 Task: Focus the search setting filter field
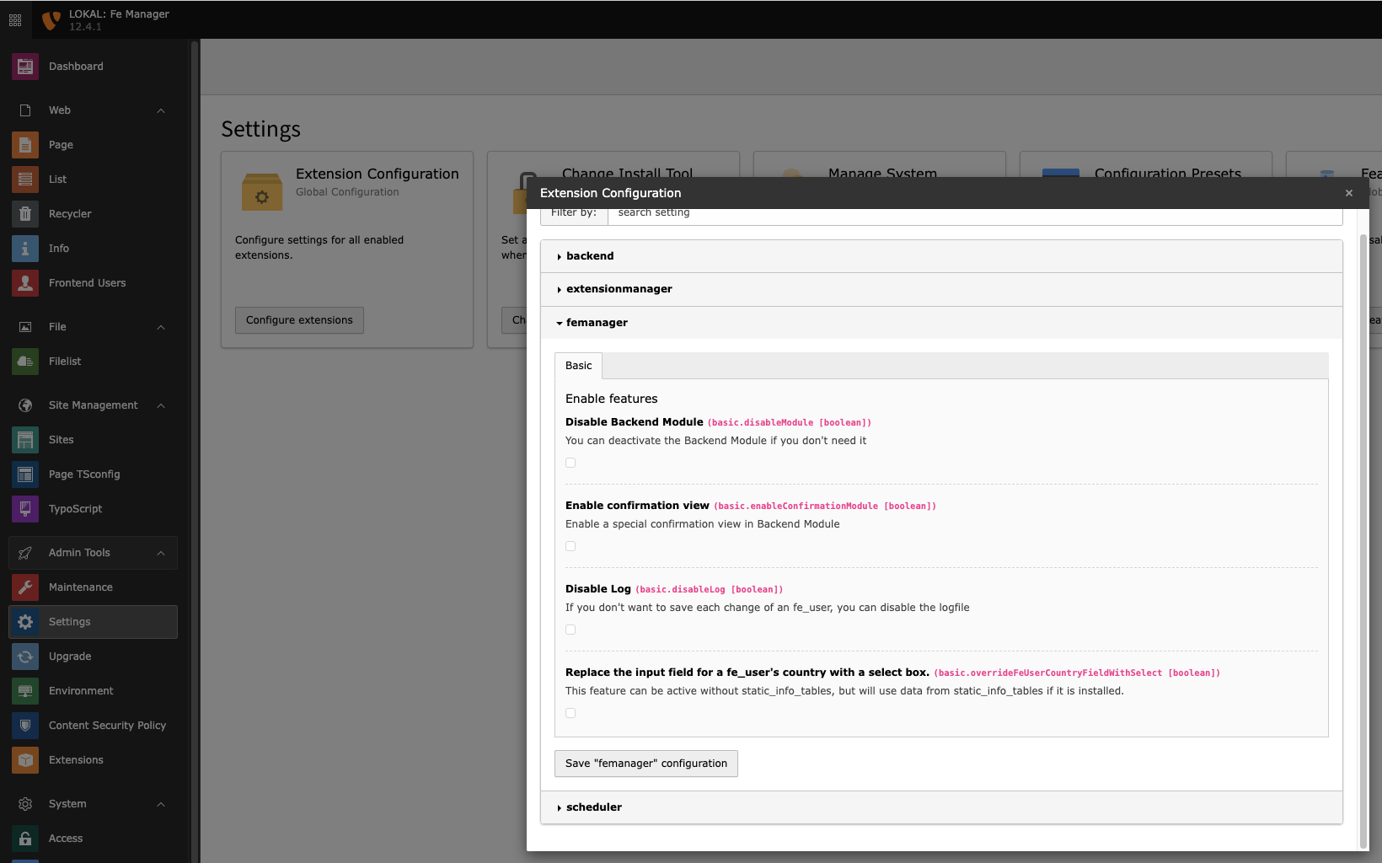click(973, 214)
